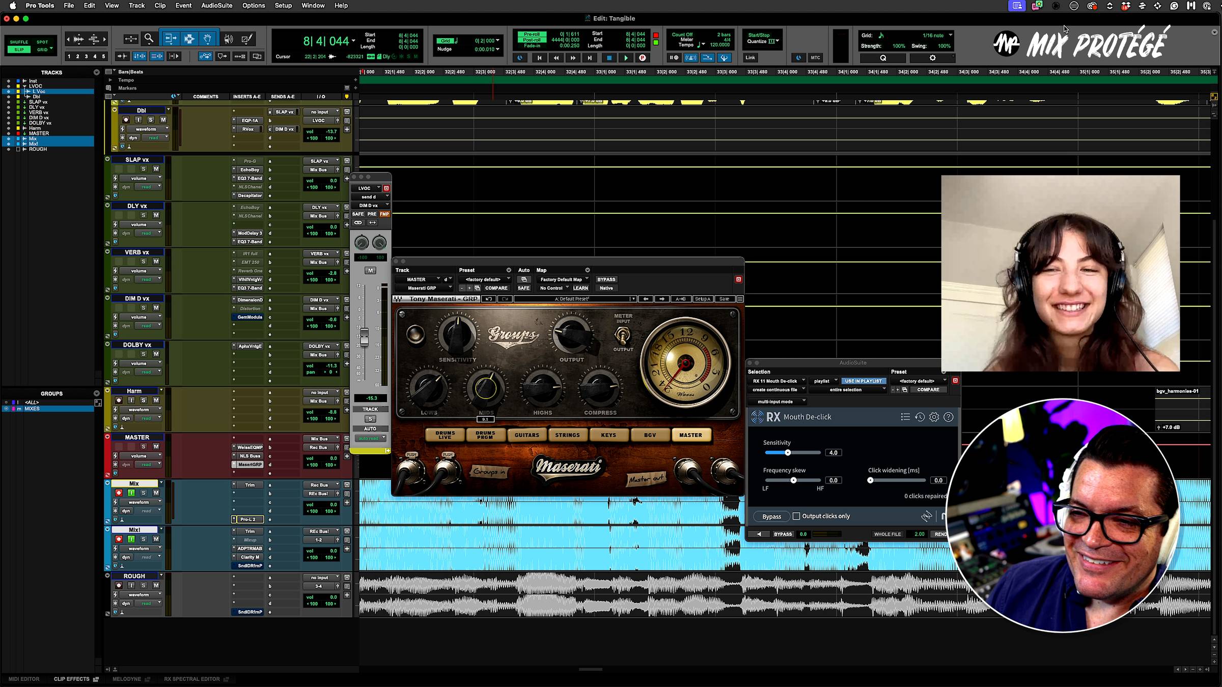
Task: Adjust the RX Sensitivity slider
Action: point(792,452)
